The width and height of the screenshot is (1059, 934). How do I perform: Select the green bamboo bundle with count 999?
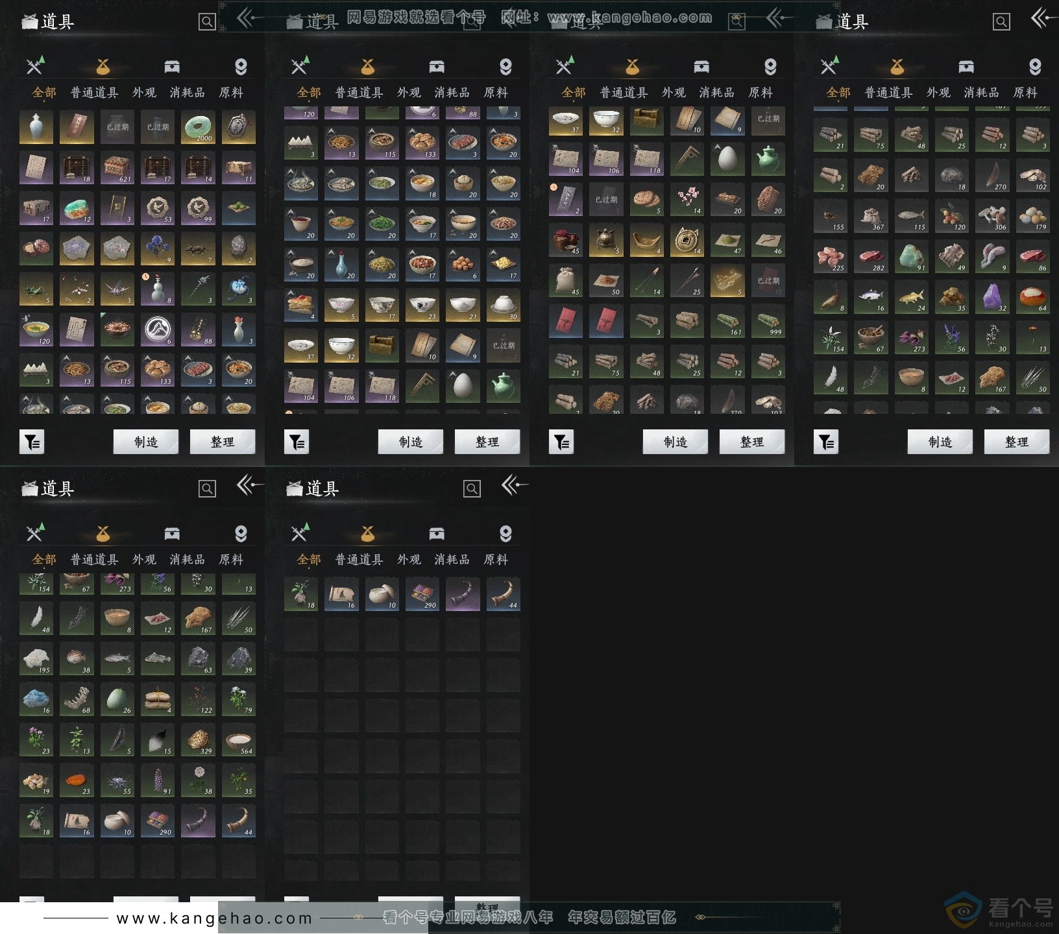tap(768, 321)
